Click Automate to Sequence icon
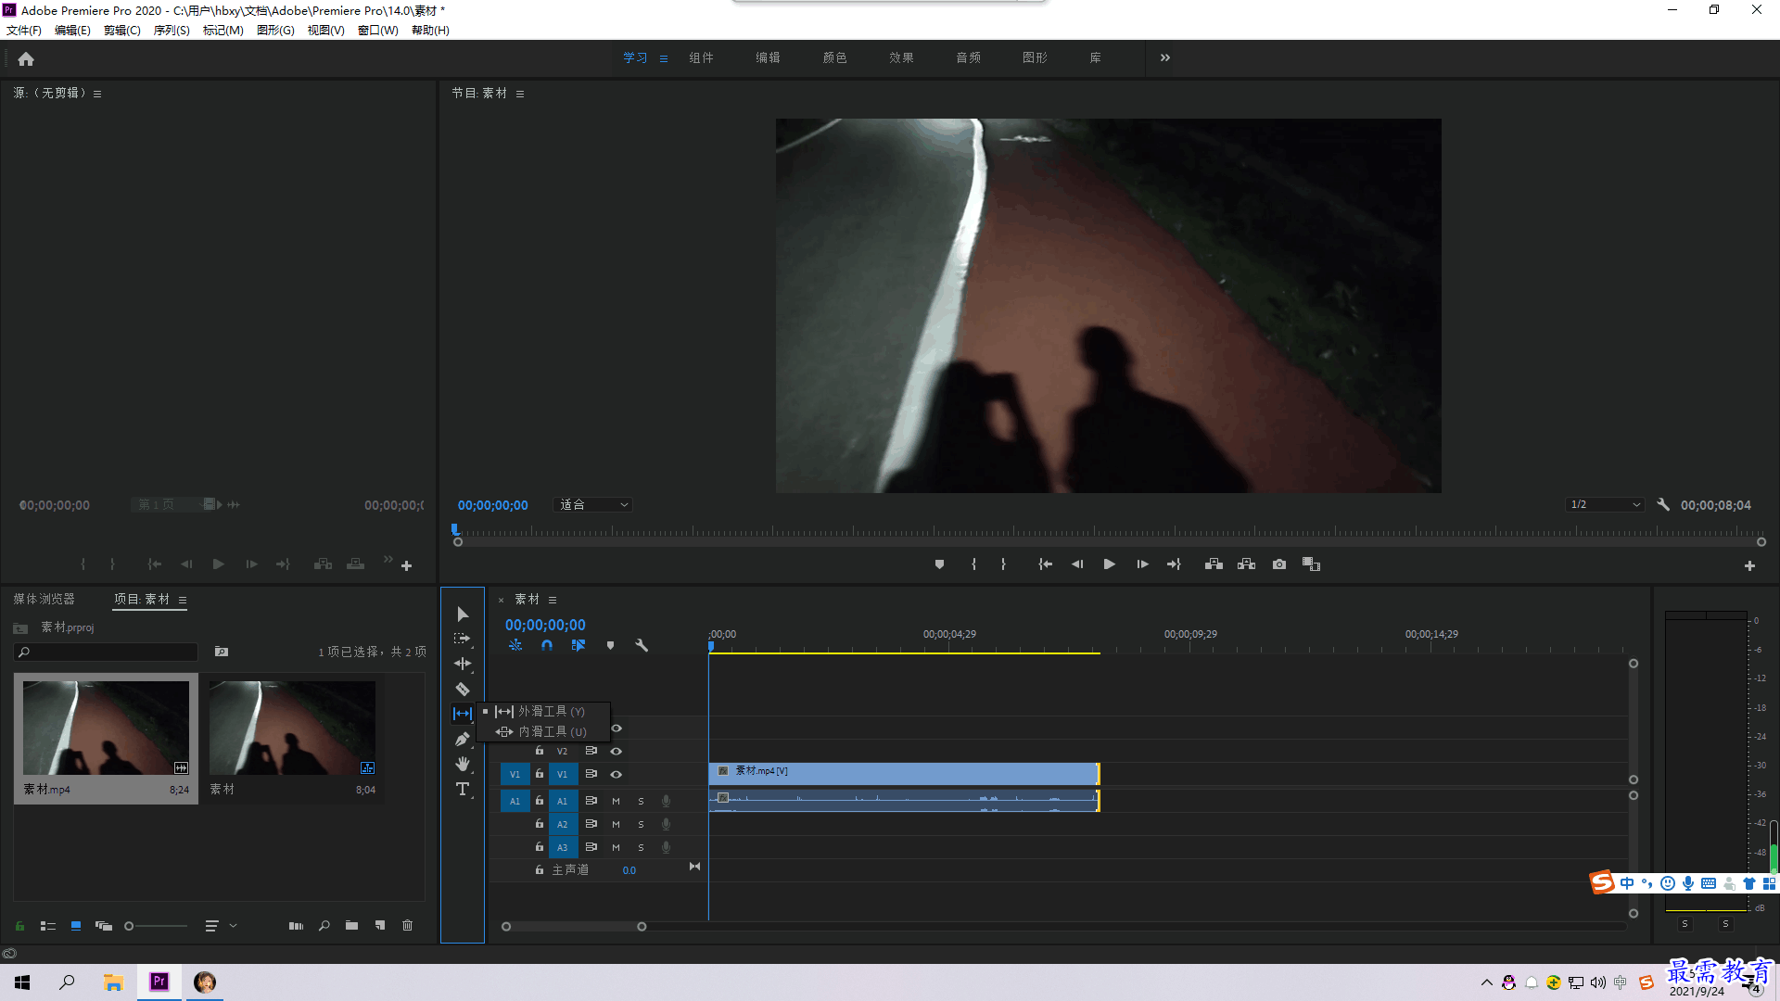The height and width of the screenshot is (1001, 1780). point(296,925)
